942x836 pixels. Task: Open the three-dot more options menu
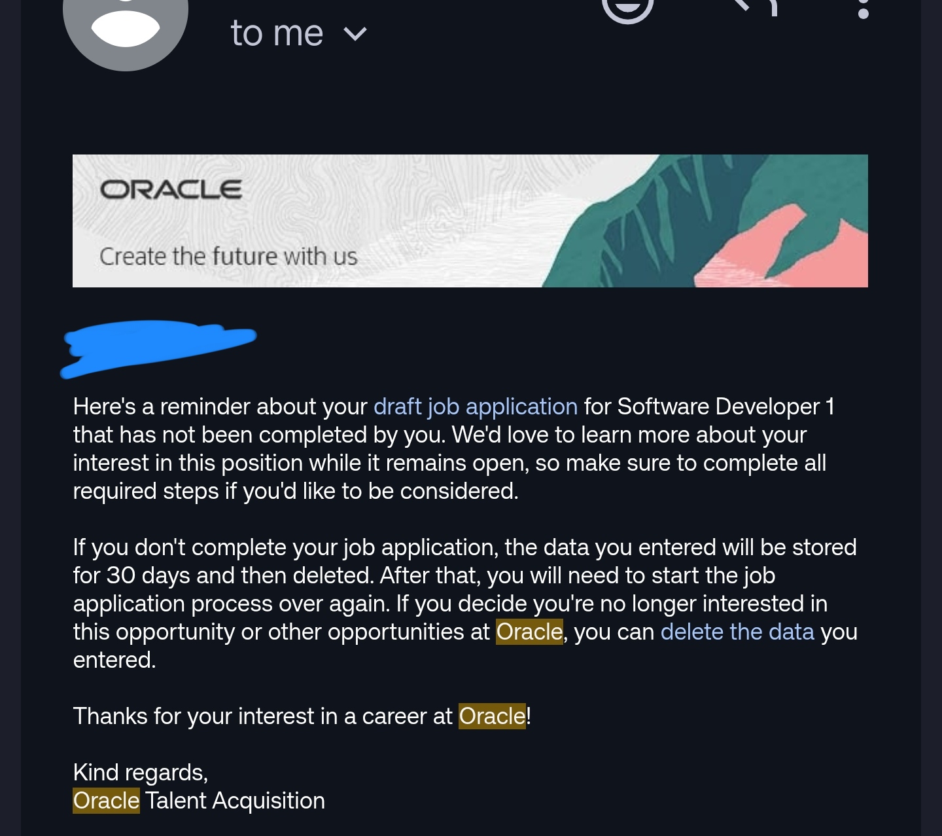(863, 9)
